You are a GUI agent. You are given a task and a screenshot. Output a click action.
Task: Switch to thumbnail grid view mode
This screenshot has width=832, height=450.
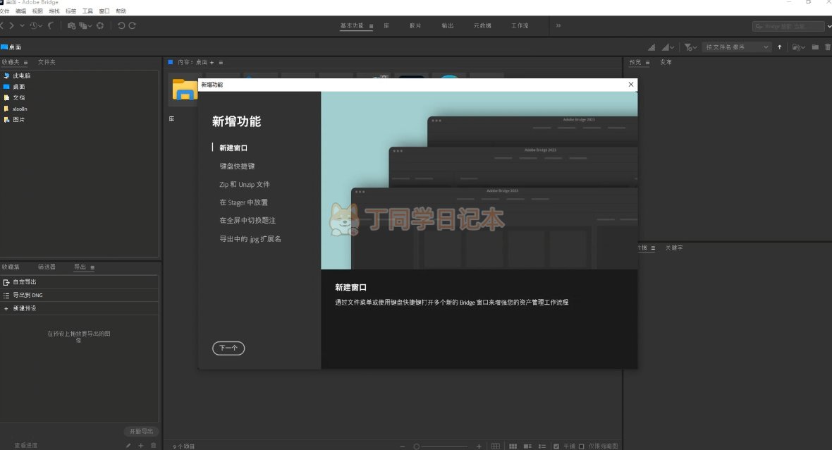pyautogui.click(x=513, y=446)
